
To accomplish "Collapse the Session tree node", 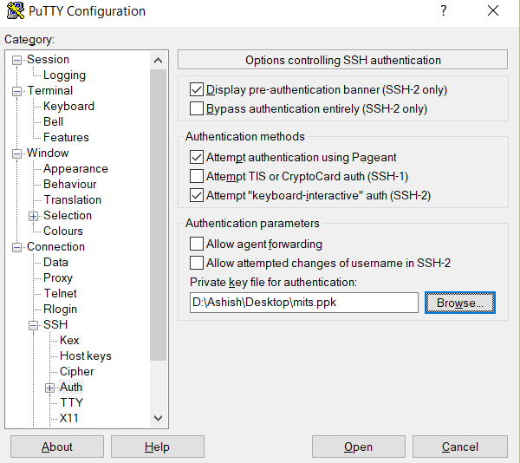I will 16,61.
